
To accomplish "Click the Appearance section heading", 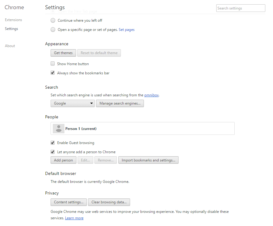I will tap(57, 44).
